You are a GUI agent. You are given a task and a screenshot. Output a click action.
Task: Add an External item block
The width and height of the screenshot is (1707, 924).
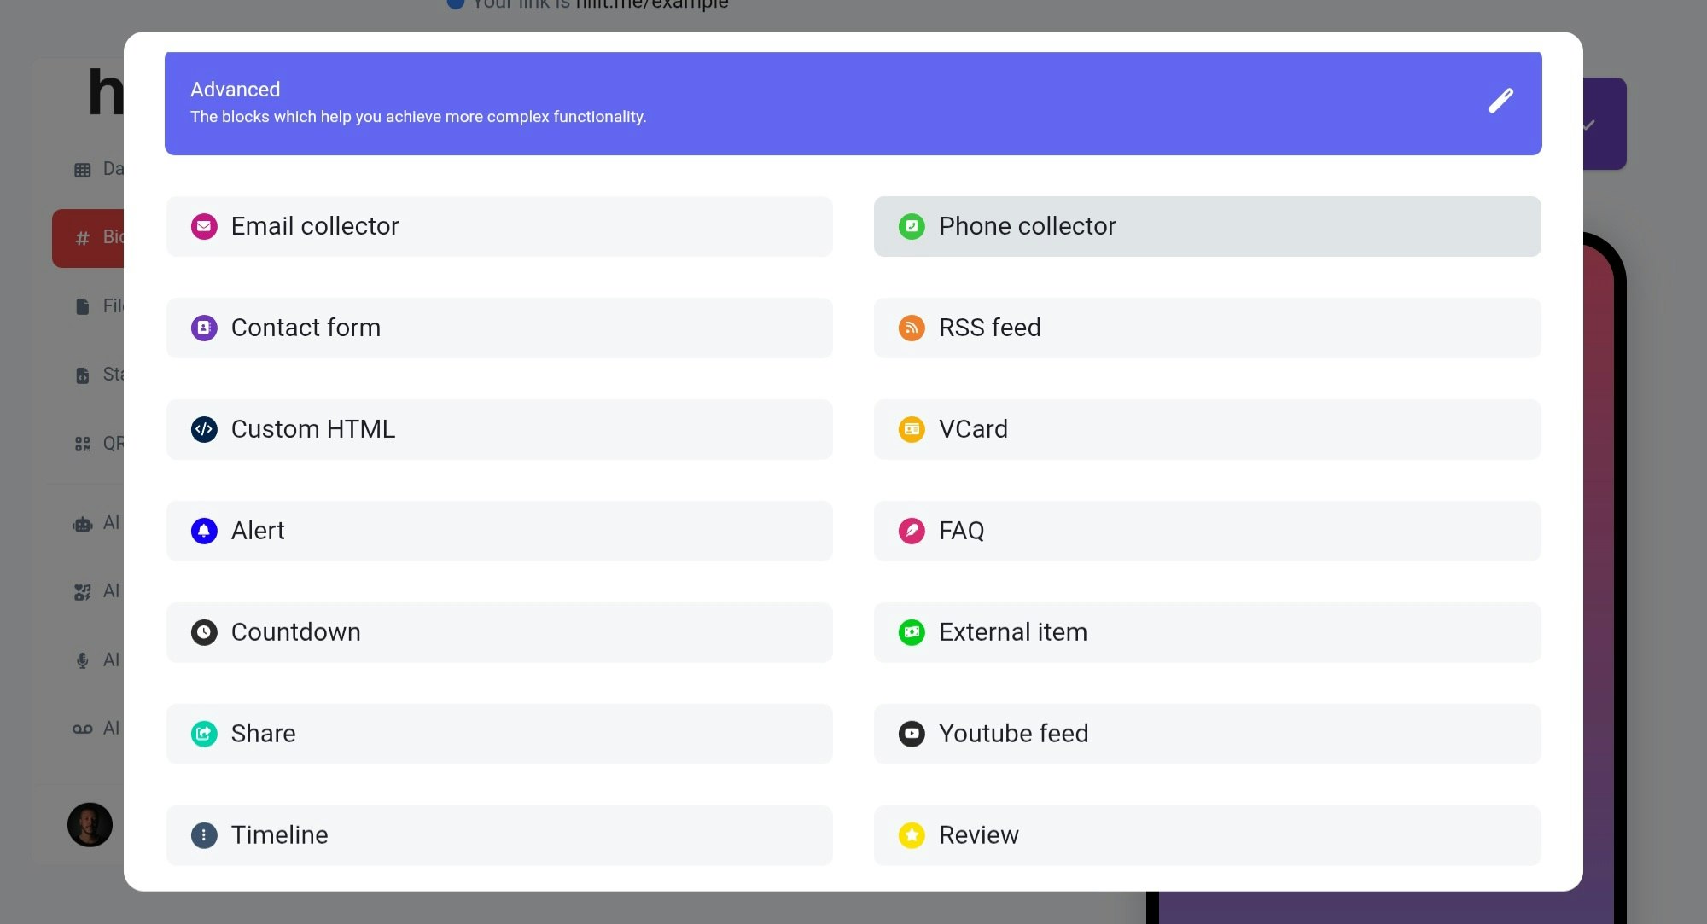(x=1207, y=632)
